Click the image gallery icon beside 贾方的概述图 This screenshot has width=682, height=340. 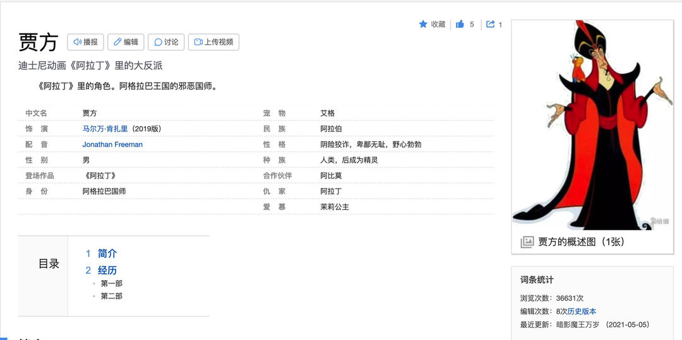coord(527,242)
